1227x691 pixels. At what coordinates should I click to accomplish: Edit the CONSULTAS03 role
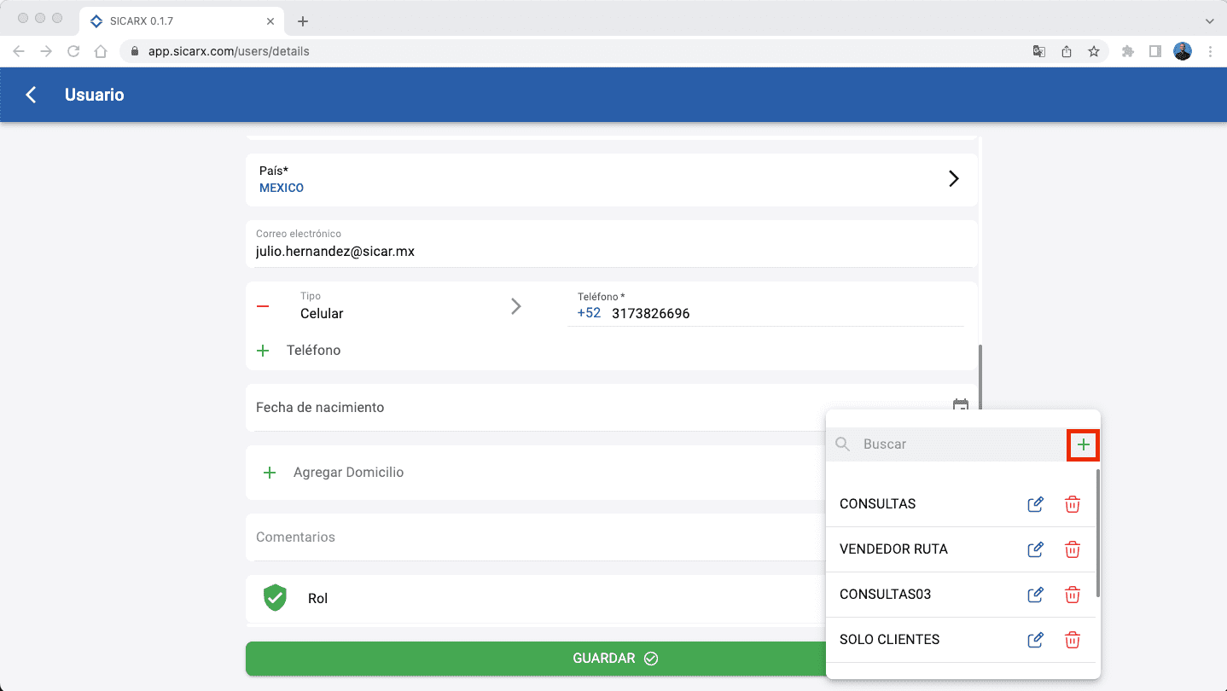point(1035,595)
